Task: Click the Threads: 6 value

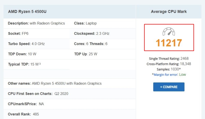Action: 98,44
